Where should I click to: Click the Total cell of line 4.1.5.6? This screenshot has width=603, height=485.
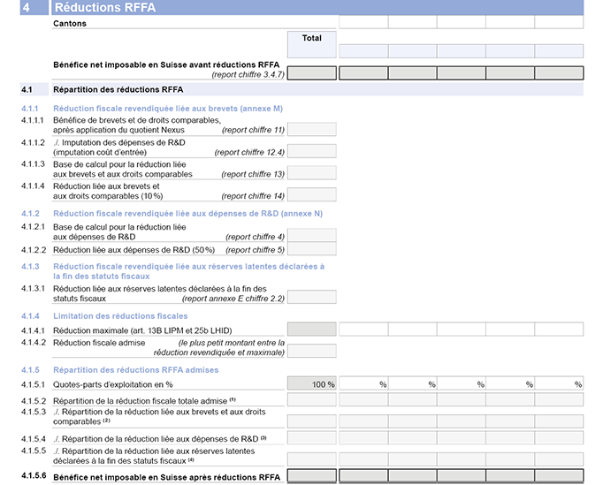pos(311,477)
